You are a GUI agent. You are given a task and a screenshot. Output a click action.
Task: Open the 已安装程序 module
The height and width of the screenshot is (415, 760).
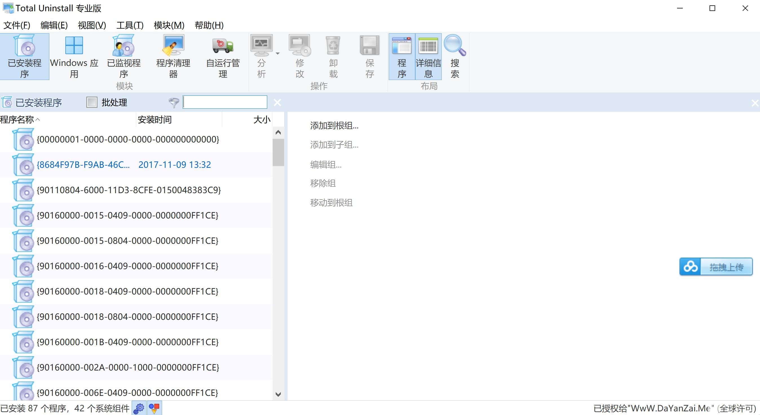pos(25,56)
